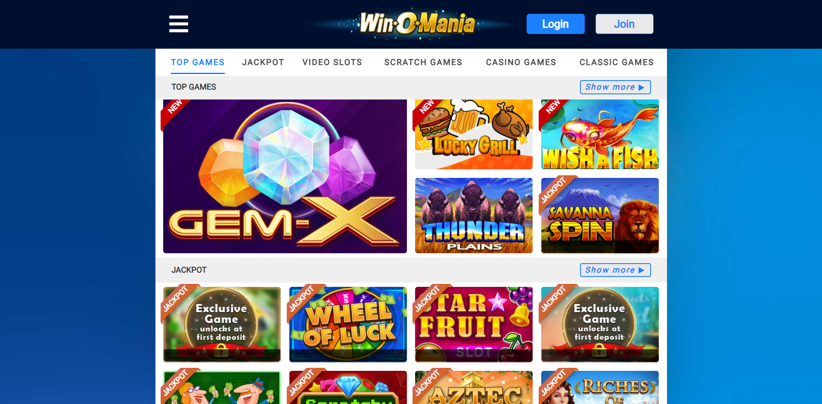
Task: Play the Thunder Plains game
Action: click(474, 215)
